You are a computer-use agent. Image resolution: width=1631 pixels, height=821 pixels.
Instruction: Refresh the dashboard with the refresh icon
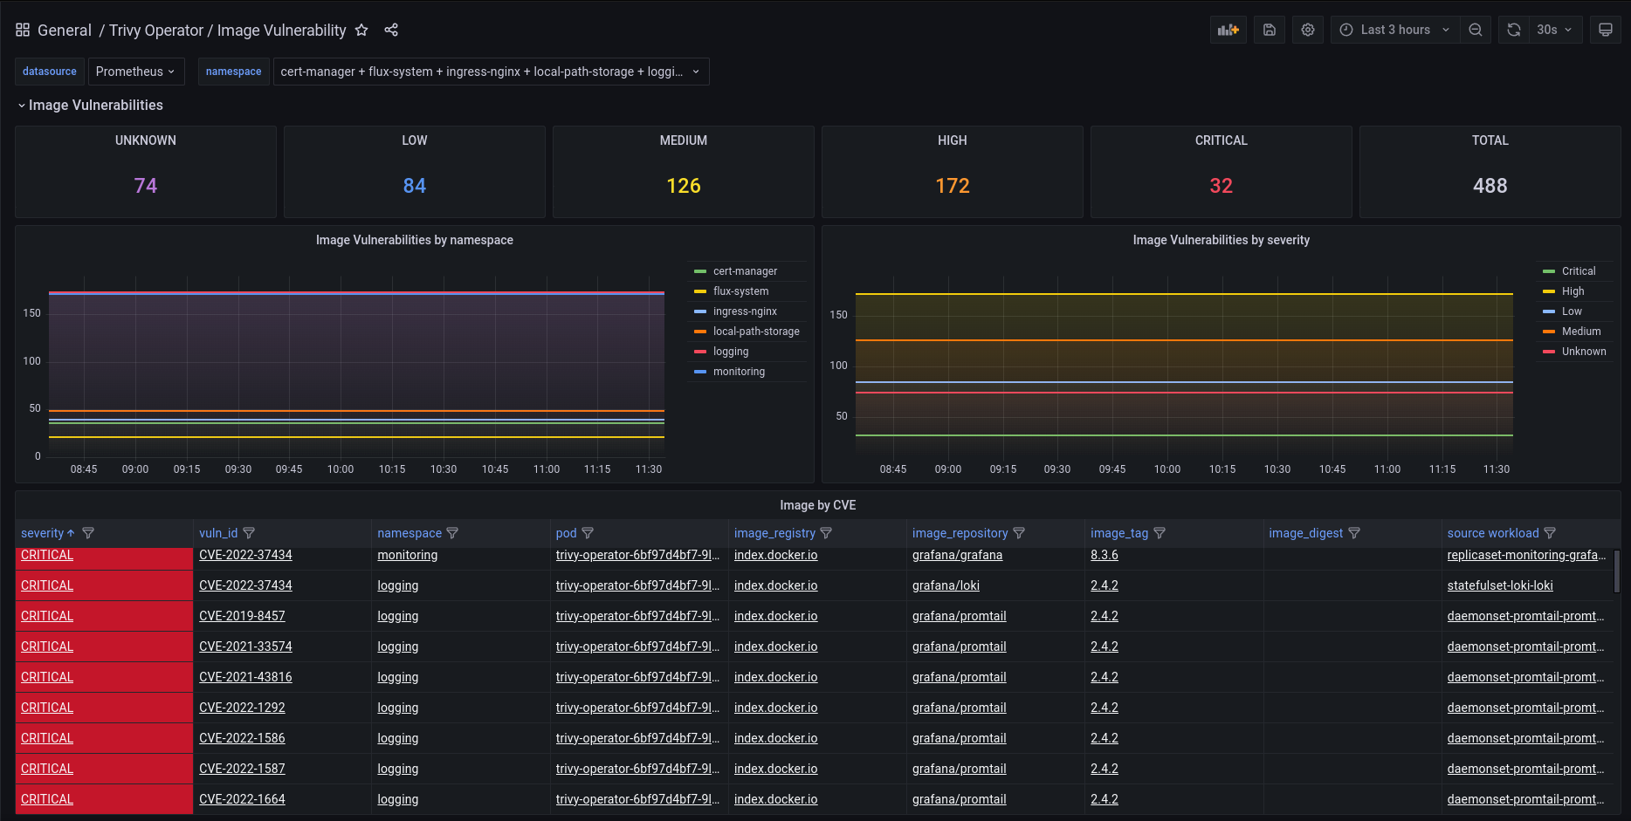point(1514,30)
